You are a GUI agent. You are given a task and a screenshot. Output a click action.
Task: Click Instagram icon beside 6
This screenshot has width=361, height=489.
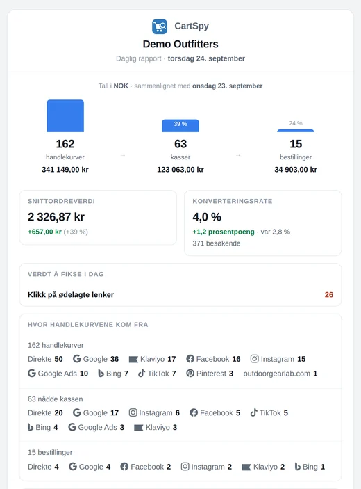click(x=133, y=412)
